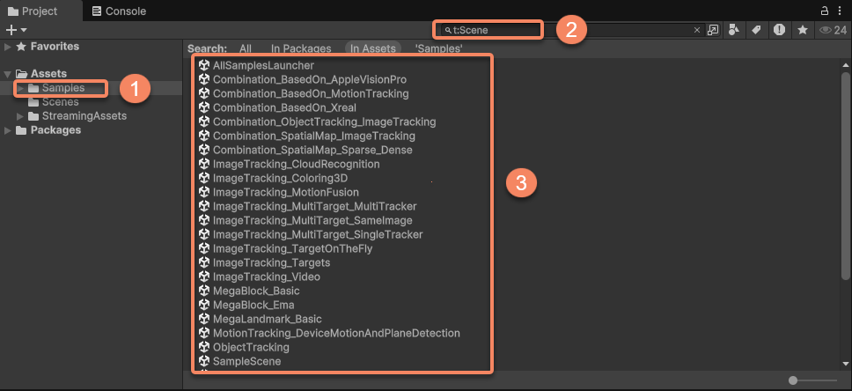852x391 pixels.
Task: Click the t:Scene search input field
Action: 493,30
